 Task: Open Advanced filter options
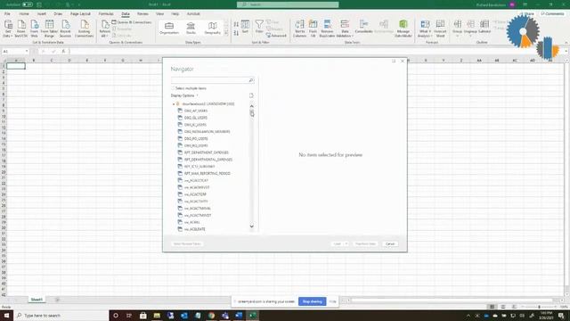point(276,36)
